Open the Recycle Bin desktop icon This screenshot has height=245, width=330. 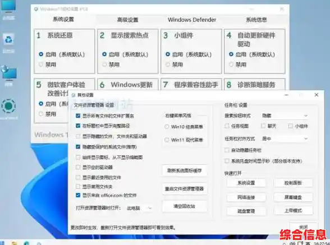tap(8, 39)
